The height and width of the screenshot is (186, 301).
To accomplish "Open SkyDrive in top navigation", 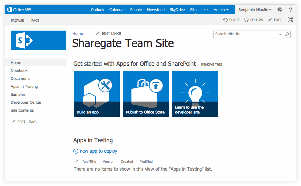I will [x=177, y=9].
